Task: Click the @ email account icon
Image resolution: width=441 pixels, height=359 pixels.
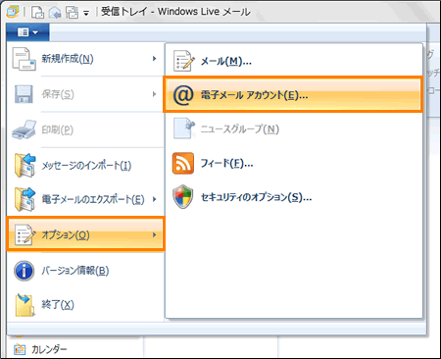Action: (x=183, y=95)
